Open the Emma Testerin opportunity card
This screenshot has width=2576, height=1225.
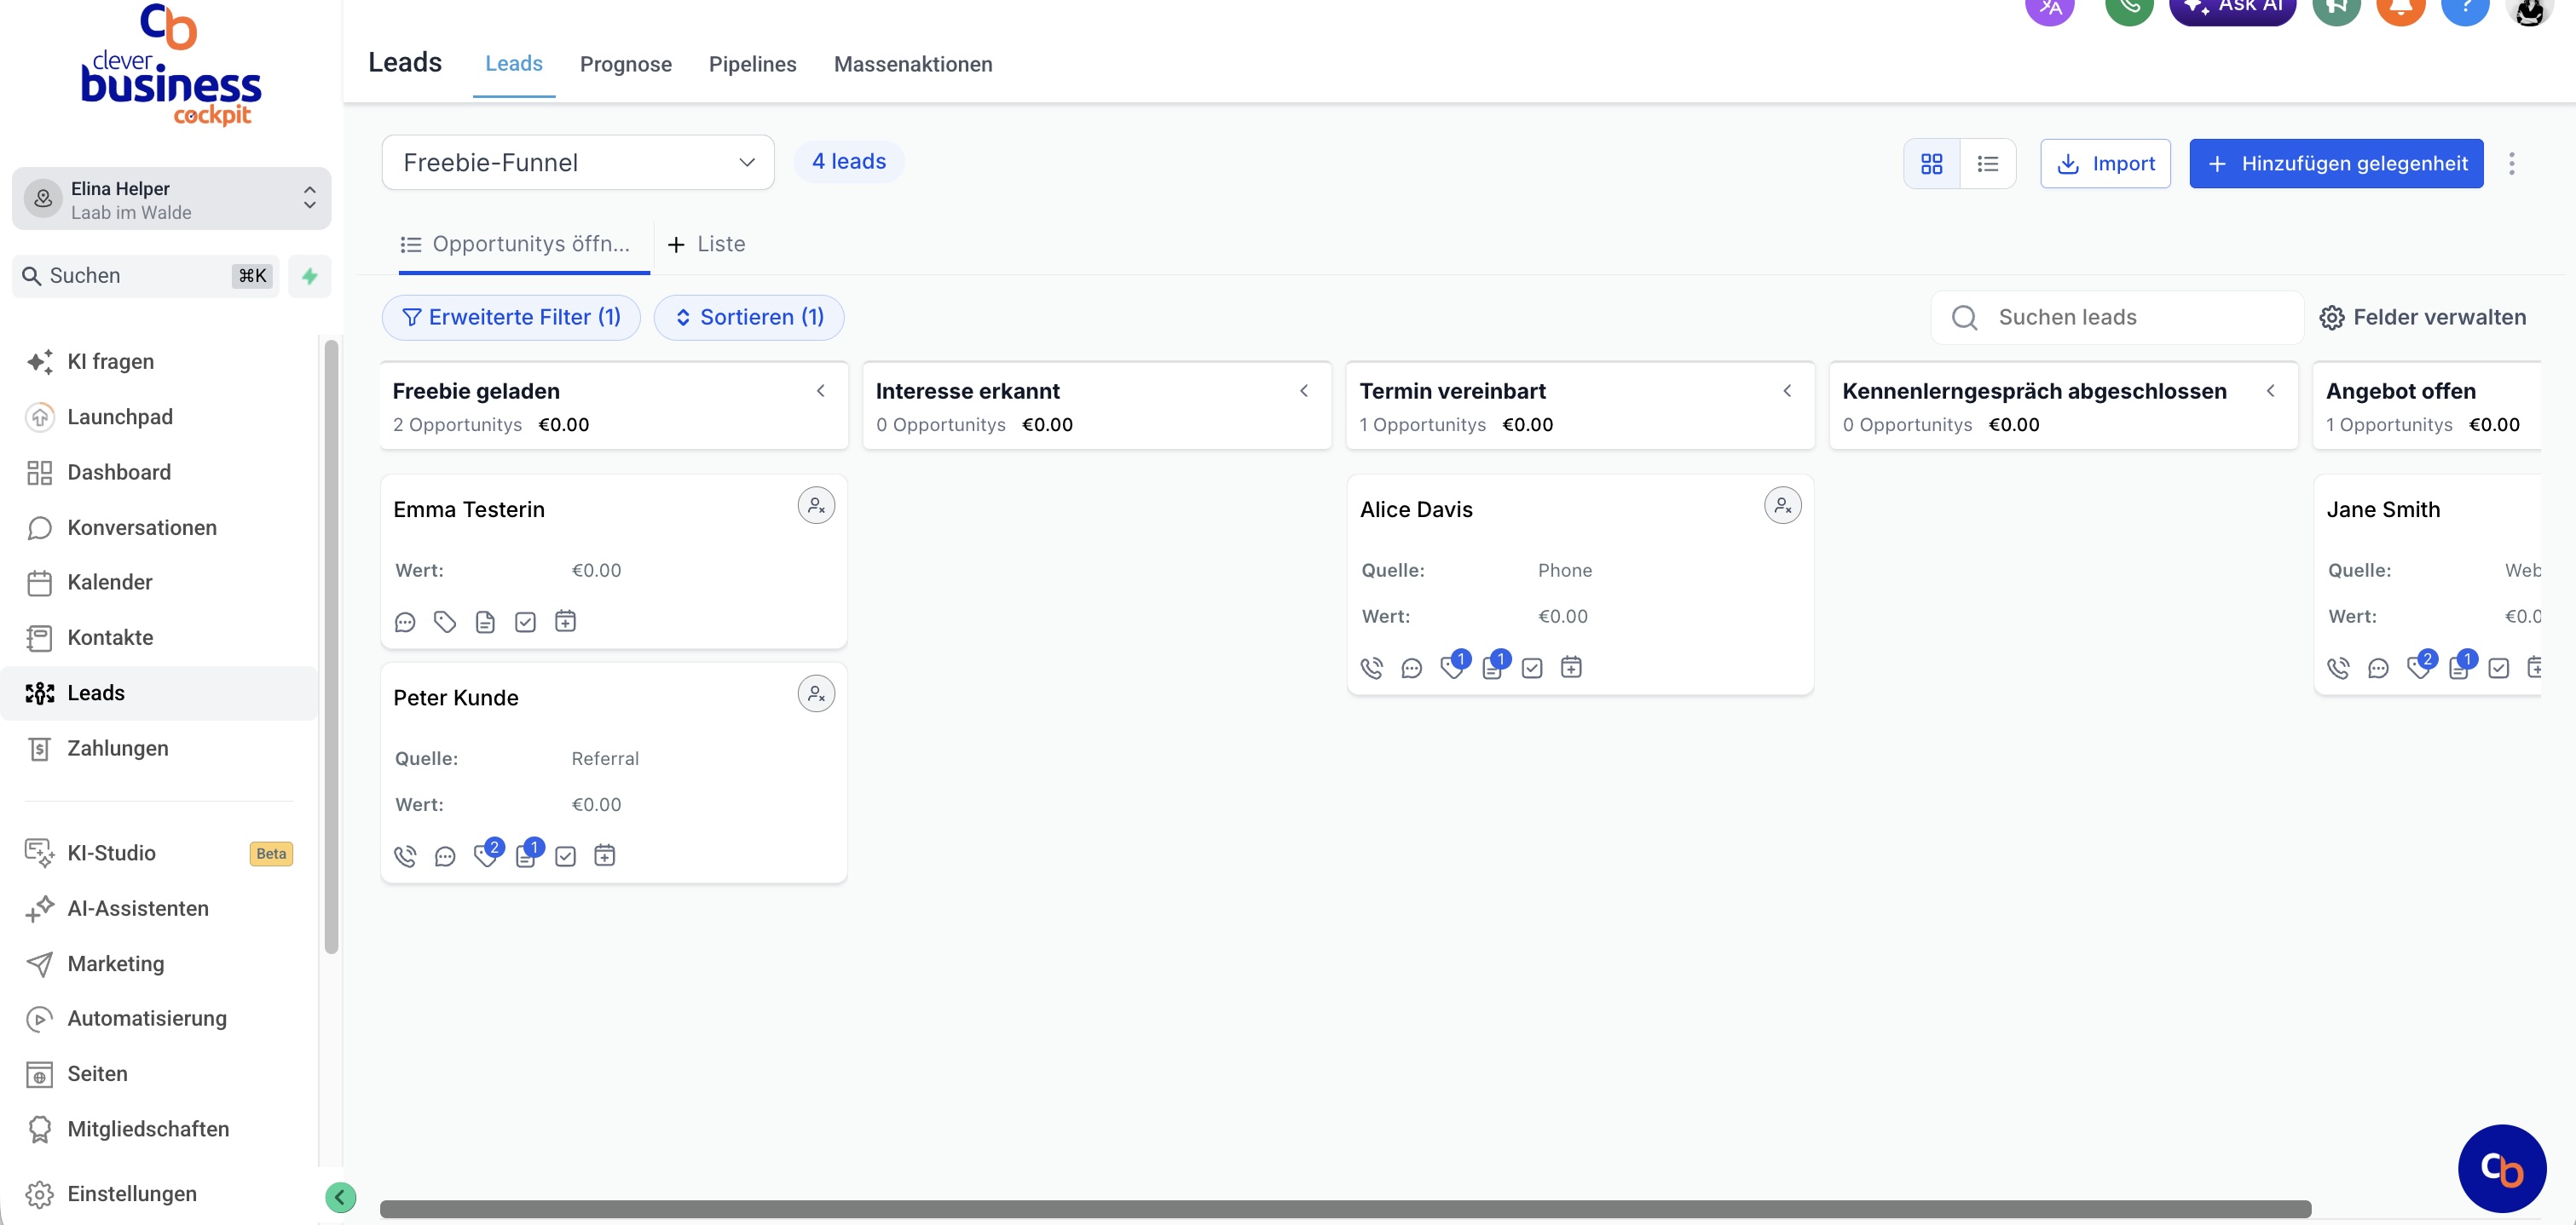pyautogui.click(x=614, y=561)
